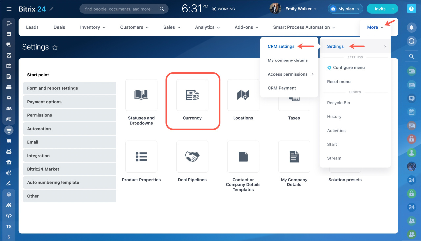Image resolution: width=421 pixels, height=241 pixels.
Task: Open the help question mark button
Action: 411,9
